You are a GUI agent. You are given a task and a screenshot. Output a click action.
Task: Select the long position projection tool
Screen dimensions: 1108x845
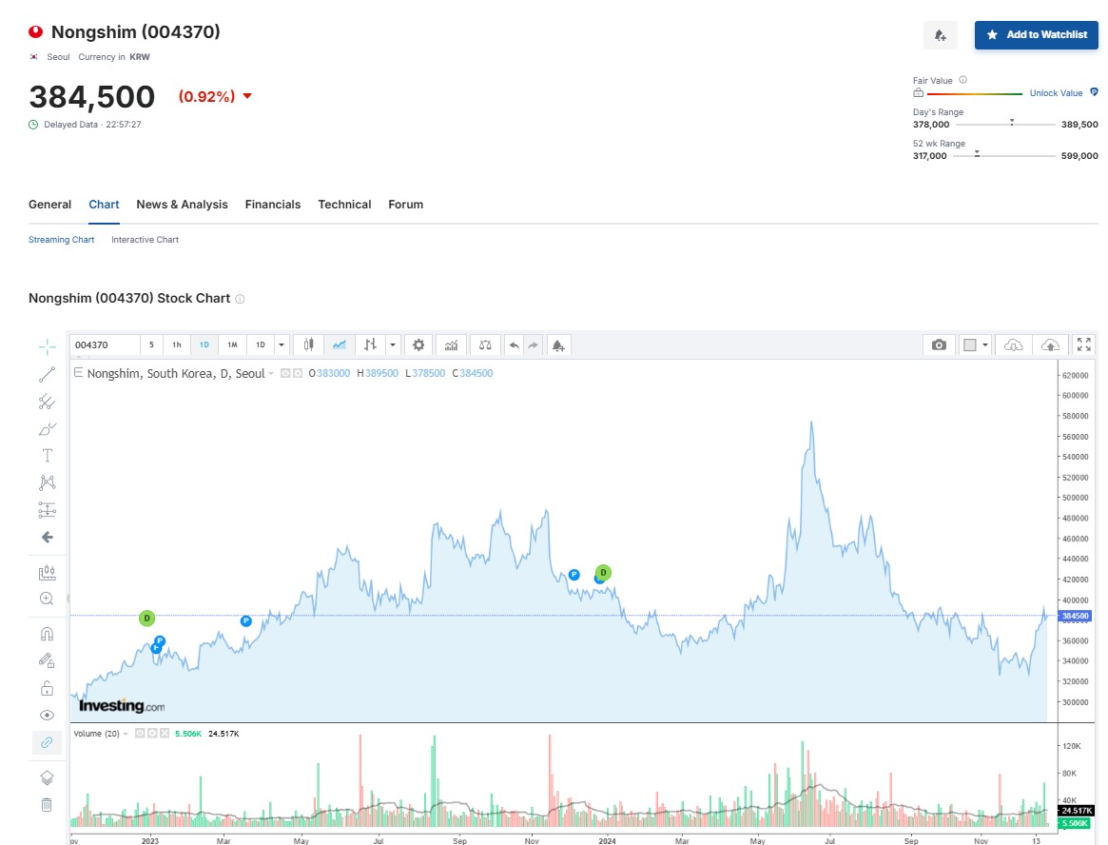click(x=47, y=510)
